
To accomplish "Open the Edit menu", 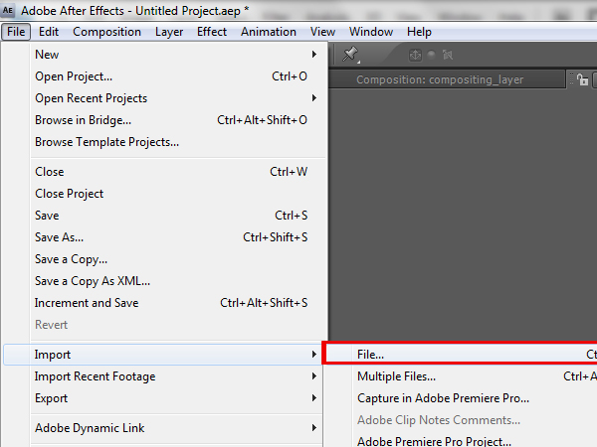I will click(x=49, y=32).
